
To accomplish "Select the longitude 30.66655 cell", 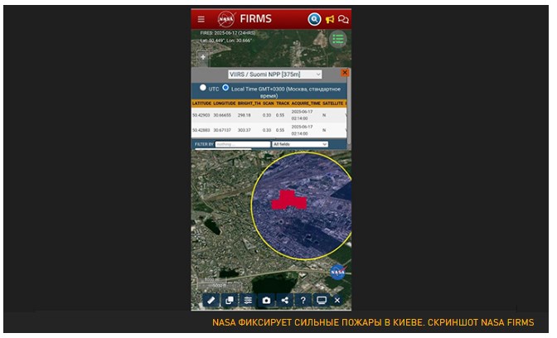I will pos(222,115).
